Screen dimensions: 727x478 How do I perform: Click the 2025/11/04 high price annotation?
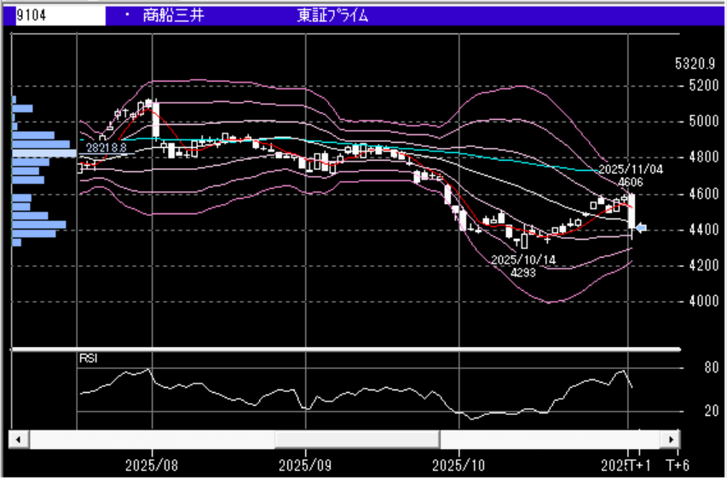pyautogui.click(x=631, y=169)
